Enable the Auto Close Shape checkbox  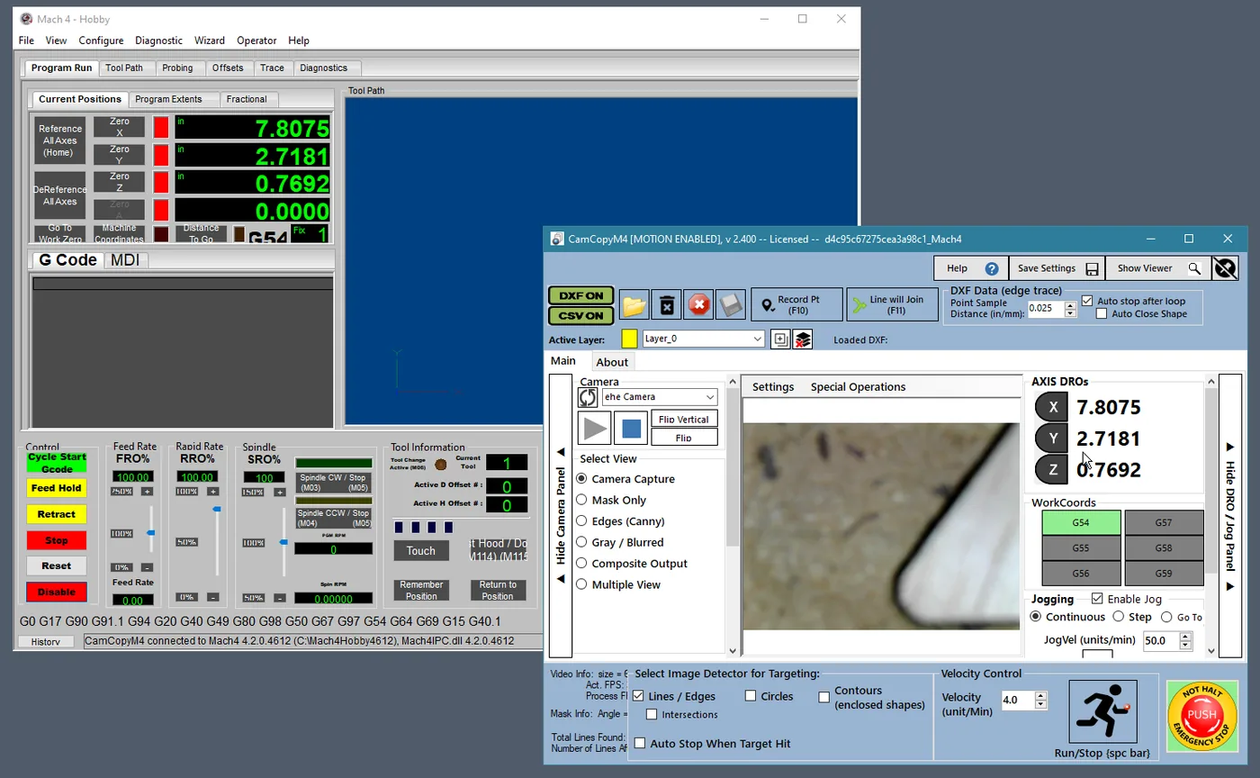tap(1102, 313)
